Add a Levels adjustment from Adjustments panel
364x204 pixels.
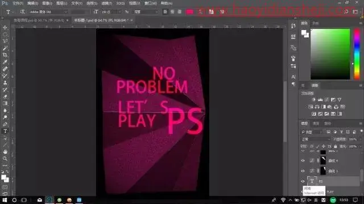click(x=320, y=100)
